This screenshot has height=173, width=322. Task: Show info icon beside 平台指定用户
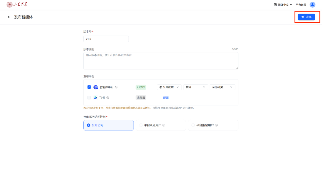(x=216, y=125)
